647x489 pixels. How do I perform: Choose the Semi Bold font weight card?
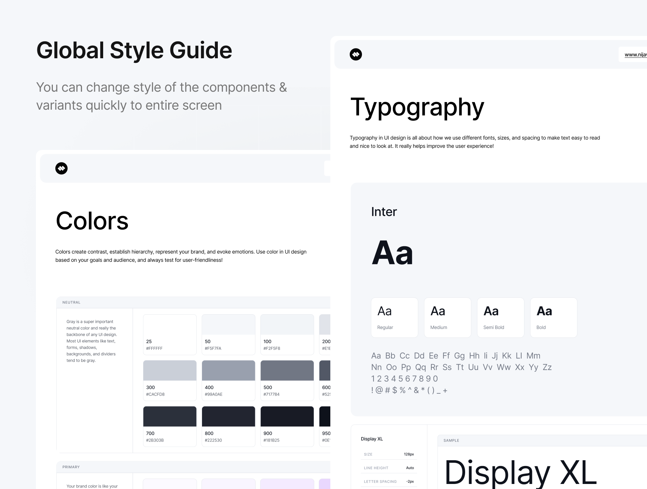click(500, 317)
